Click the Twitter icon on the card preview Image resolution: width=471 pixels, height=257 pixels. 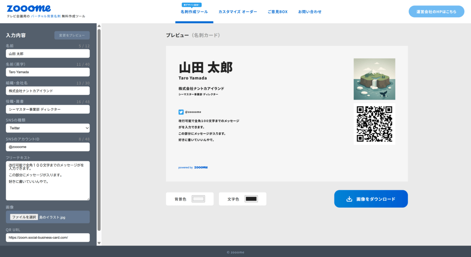point(181,112)
